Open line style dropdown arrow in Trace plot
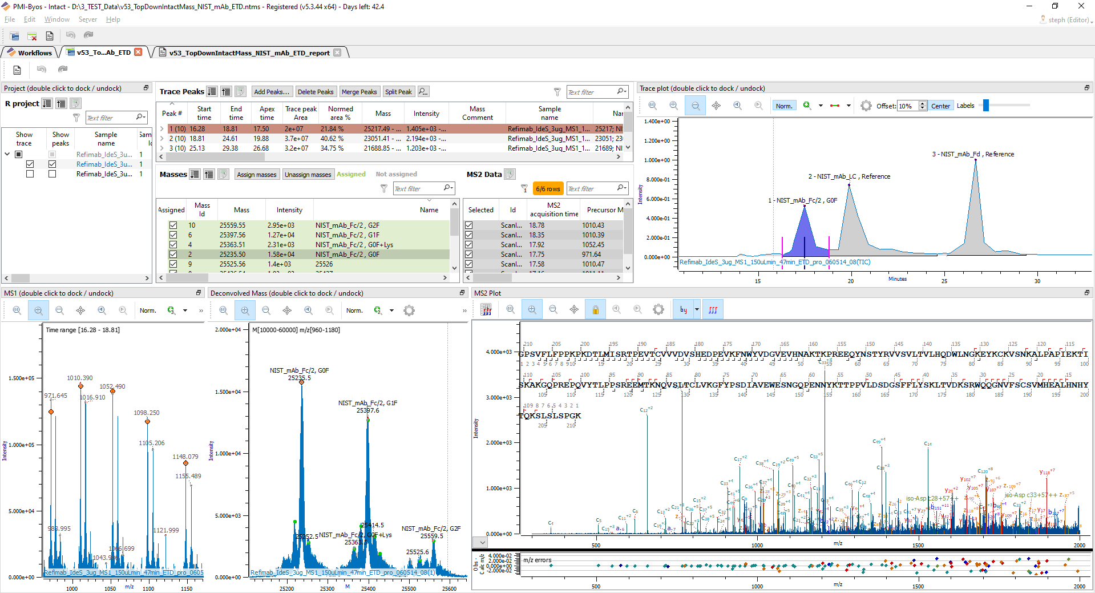Screen dimensions: 1095x593 (x=848, y=106)
